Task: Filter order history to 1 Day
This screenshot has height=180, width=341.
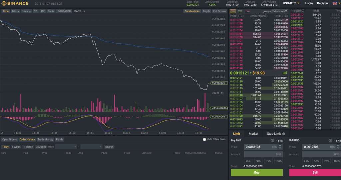Action: [x=5, y=147]
